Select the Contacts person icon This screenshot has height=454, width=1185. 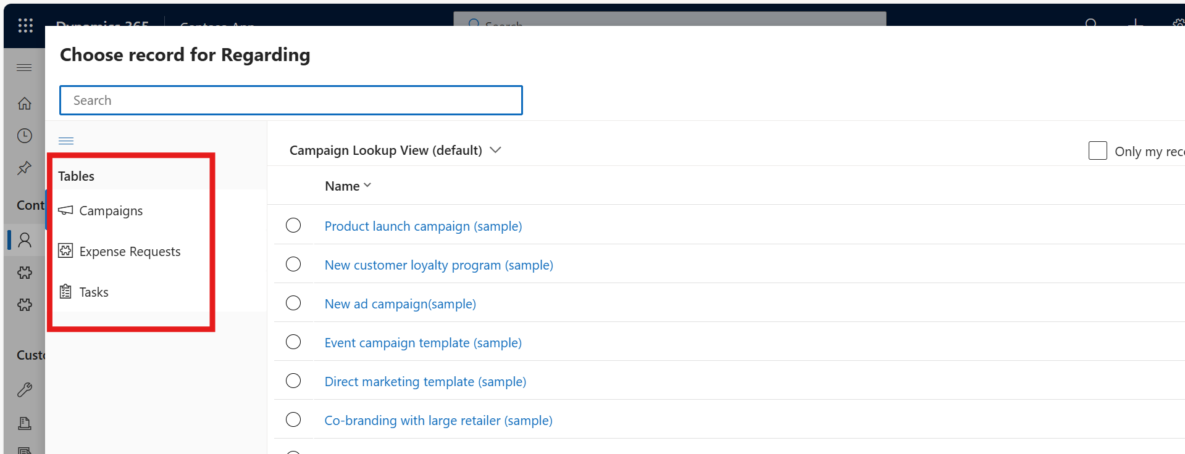click(x=25, y=240)
